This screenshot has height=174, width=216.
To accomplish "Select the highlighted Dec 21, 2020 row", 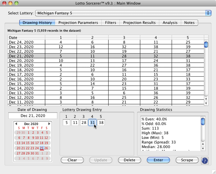I will pyautogui.click(x=106, y=56).
